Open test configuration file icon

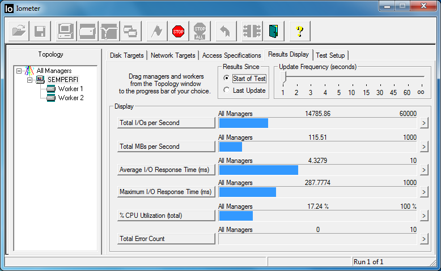point(19,31)
